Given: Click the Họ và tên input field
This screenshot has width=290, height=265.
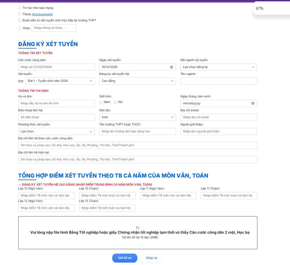Looking at the screenshot, I should [56, 104].
